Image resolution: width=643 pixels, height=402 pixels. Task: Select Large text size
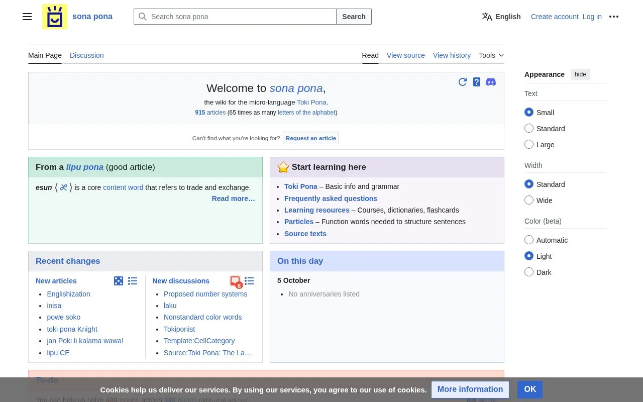(x=529, y=145)
